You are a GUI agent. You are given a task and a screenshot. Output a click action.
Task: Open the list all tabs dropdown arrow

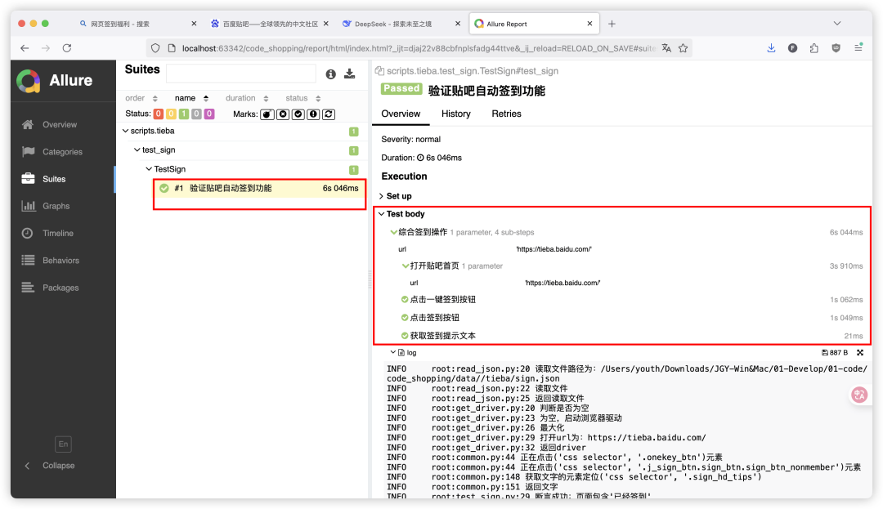click(x=837, y=24)
